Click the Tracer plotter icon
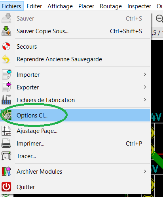 [x=6, y=156]
